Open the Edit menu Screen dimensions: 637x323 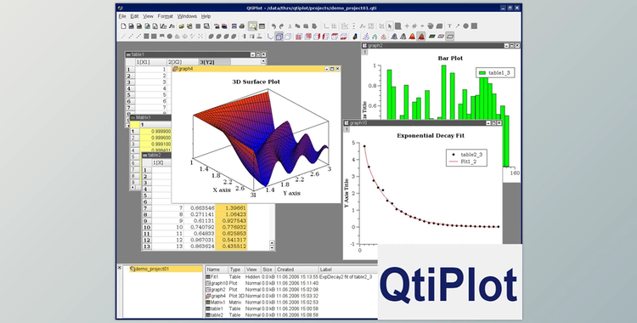[x=134, y=16]
